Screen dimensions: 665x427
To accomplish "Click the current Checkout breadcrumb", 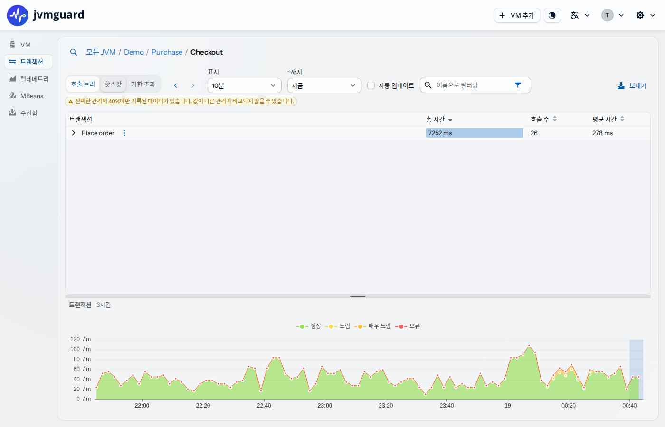I will click(207, 52).
